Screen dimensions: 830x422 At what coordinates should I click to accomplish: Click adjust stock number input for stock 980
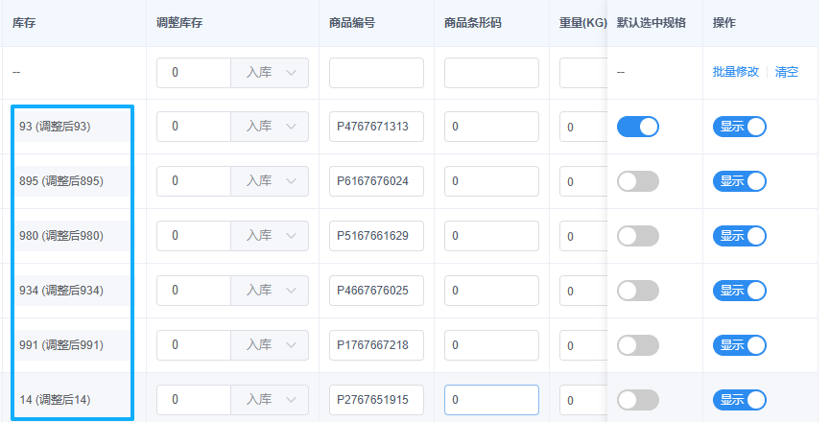194,236
